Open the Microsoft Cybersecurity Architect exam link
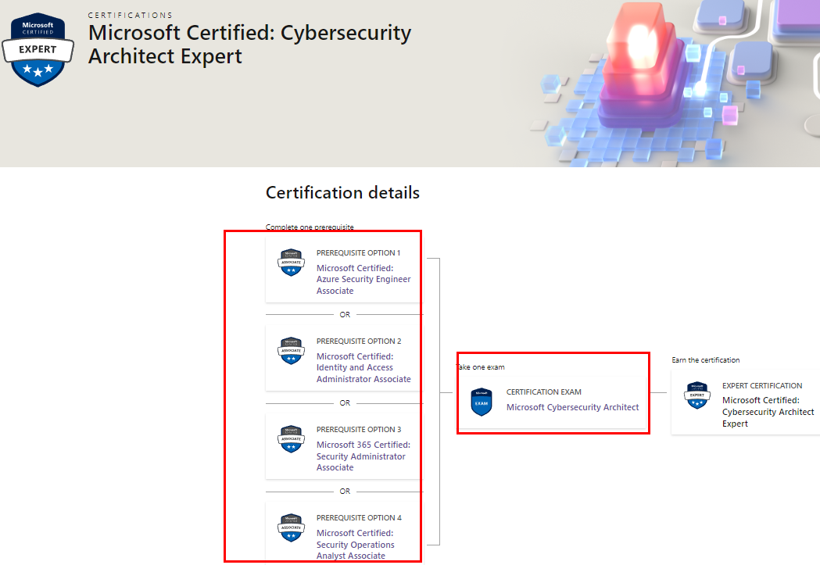Viewport: 820px width, 565px height. (573, 407)
